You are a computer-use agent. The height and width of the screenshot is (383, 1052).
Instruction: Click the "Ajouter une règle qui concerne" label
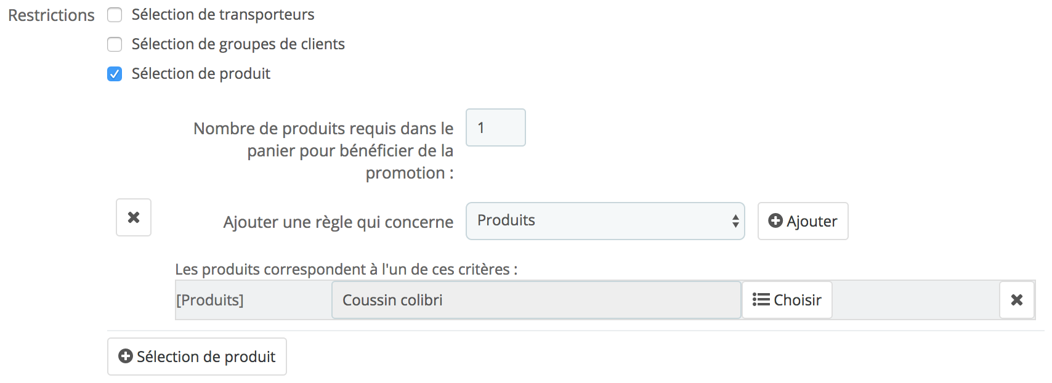tap(338, 222)
